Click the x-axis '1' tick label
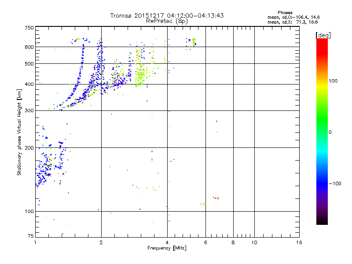 coord(35,242)
